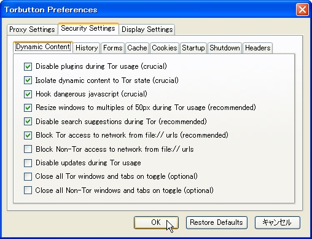Enable Block Non-Tor access from file:// urls

pyautogui.click(x=28, y=149)
